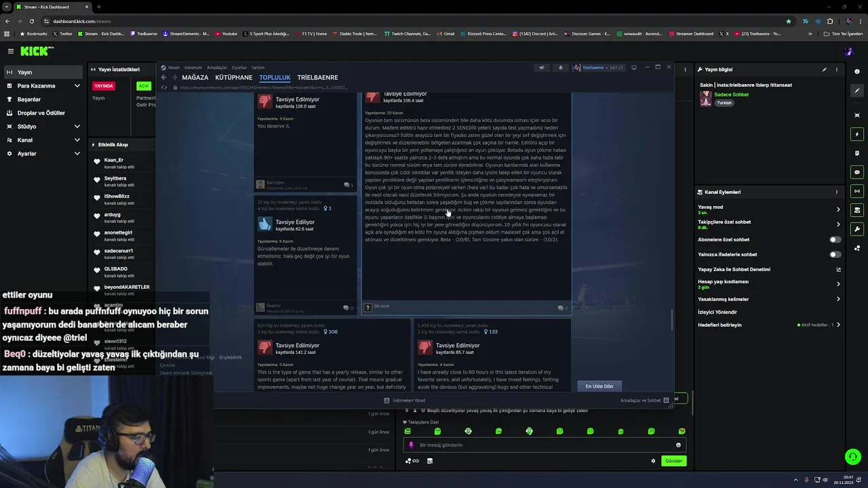Open the browser extensions puzzle icon
The height and width of the screenshot is (488, 868).
(830, 21)
